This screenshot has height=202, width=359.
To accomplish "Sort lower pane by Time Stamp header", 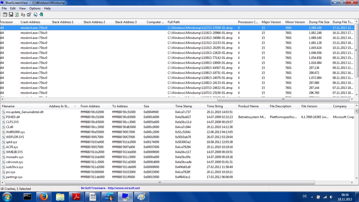I will [x=189, y=106].
